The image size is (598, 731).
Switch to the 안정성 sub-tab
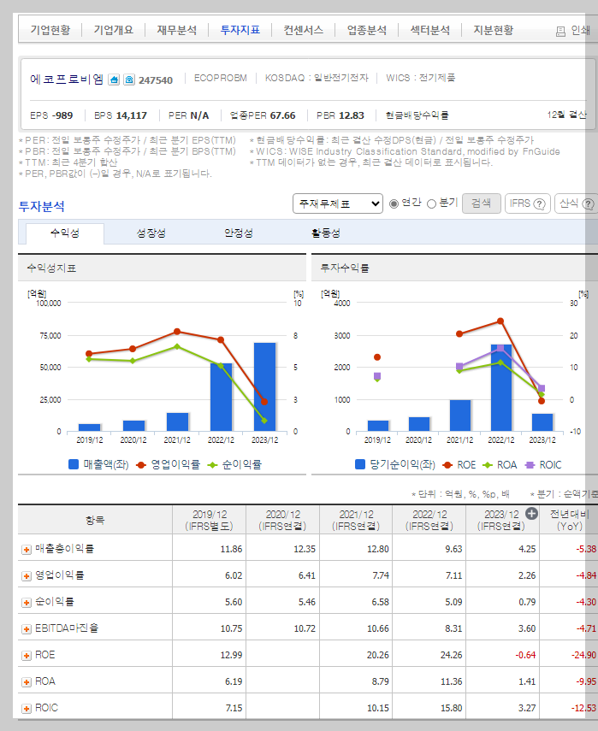pos(239,233)
